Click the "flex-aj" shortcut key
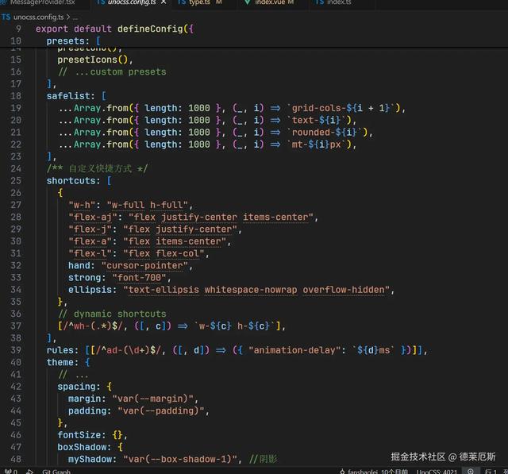Image resolution: width=508 pixels, height=474 pixels. tap(93, 217)
